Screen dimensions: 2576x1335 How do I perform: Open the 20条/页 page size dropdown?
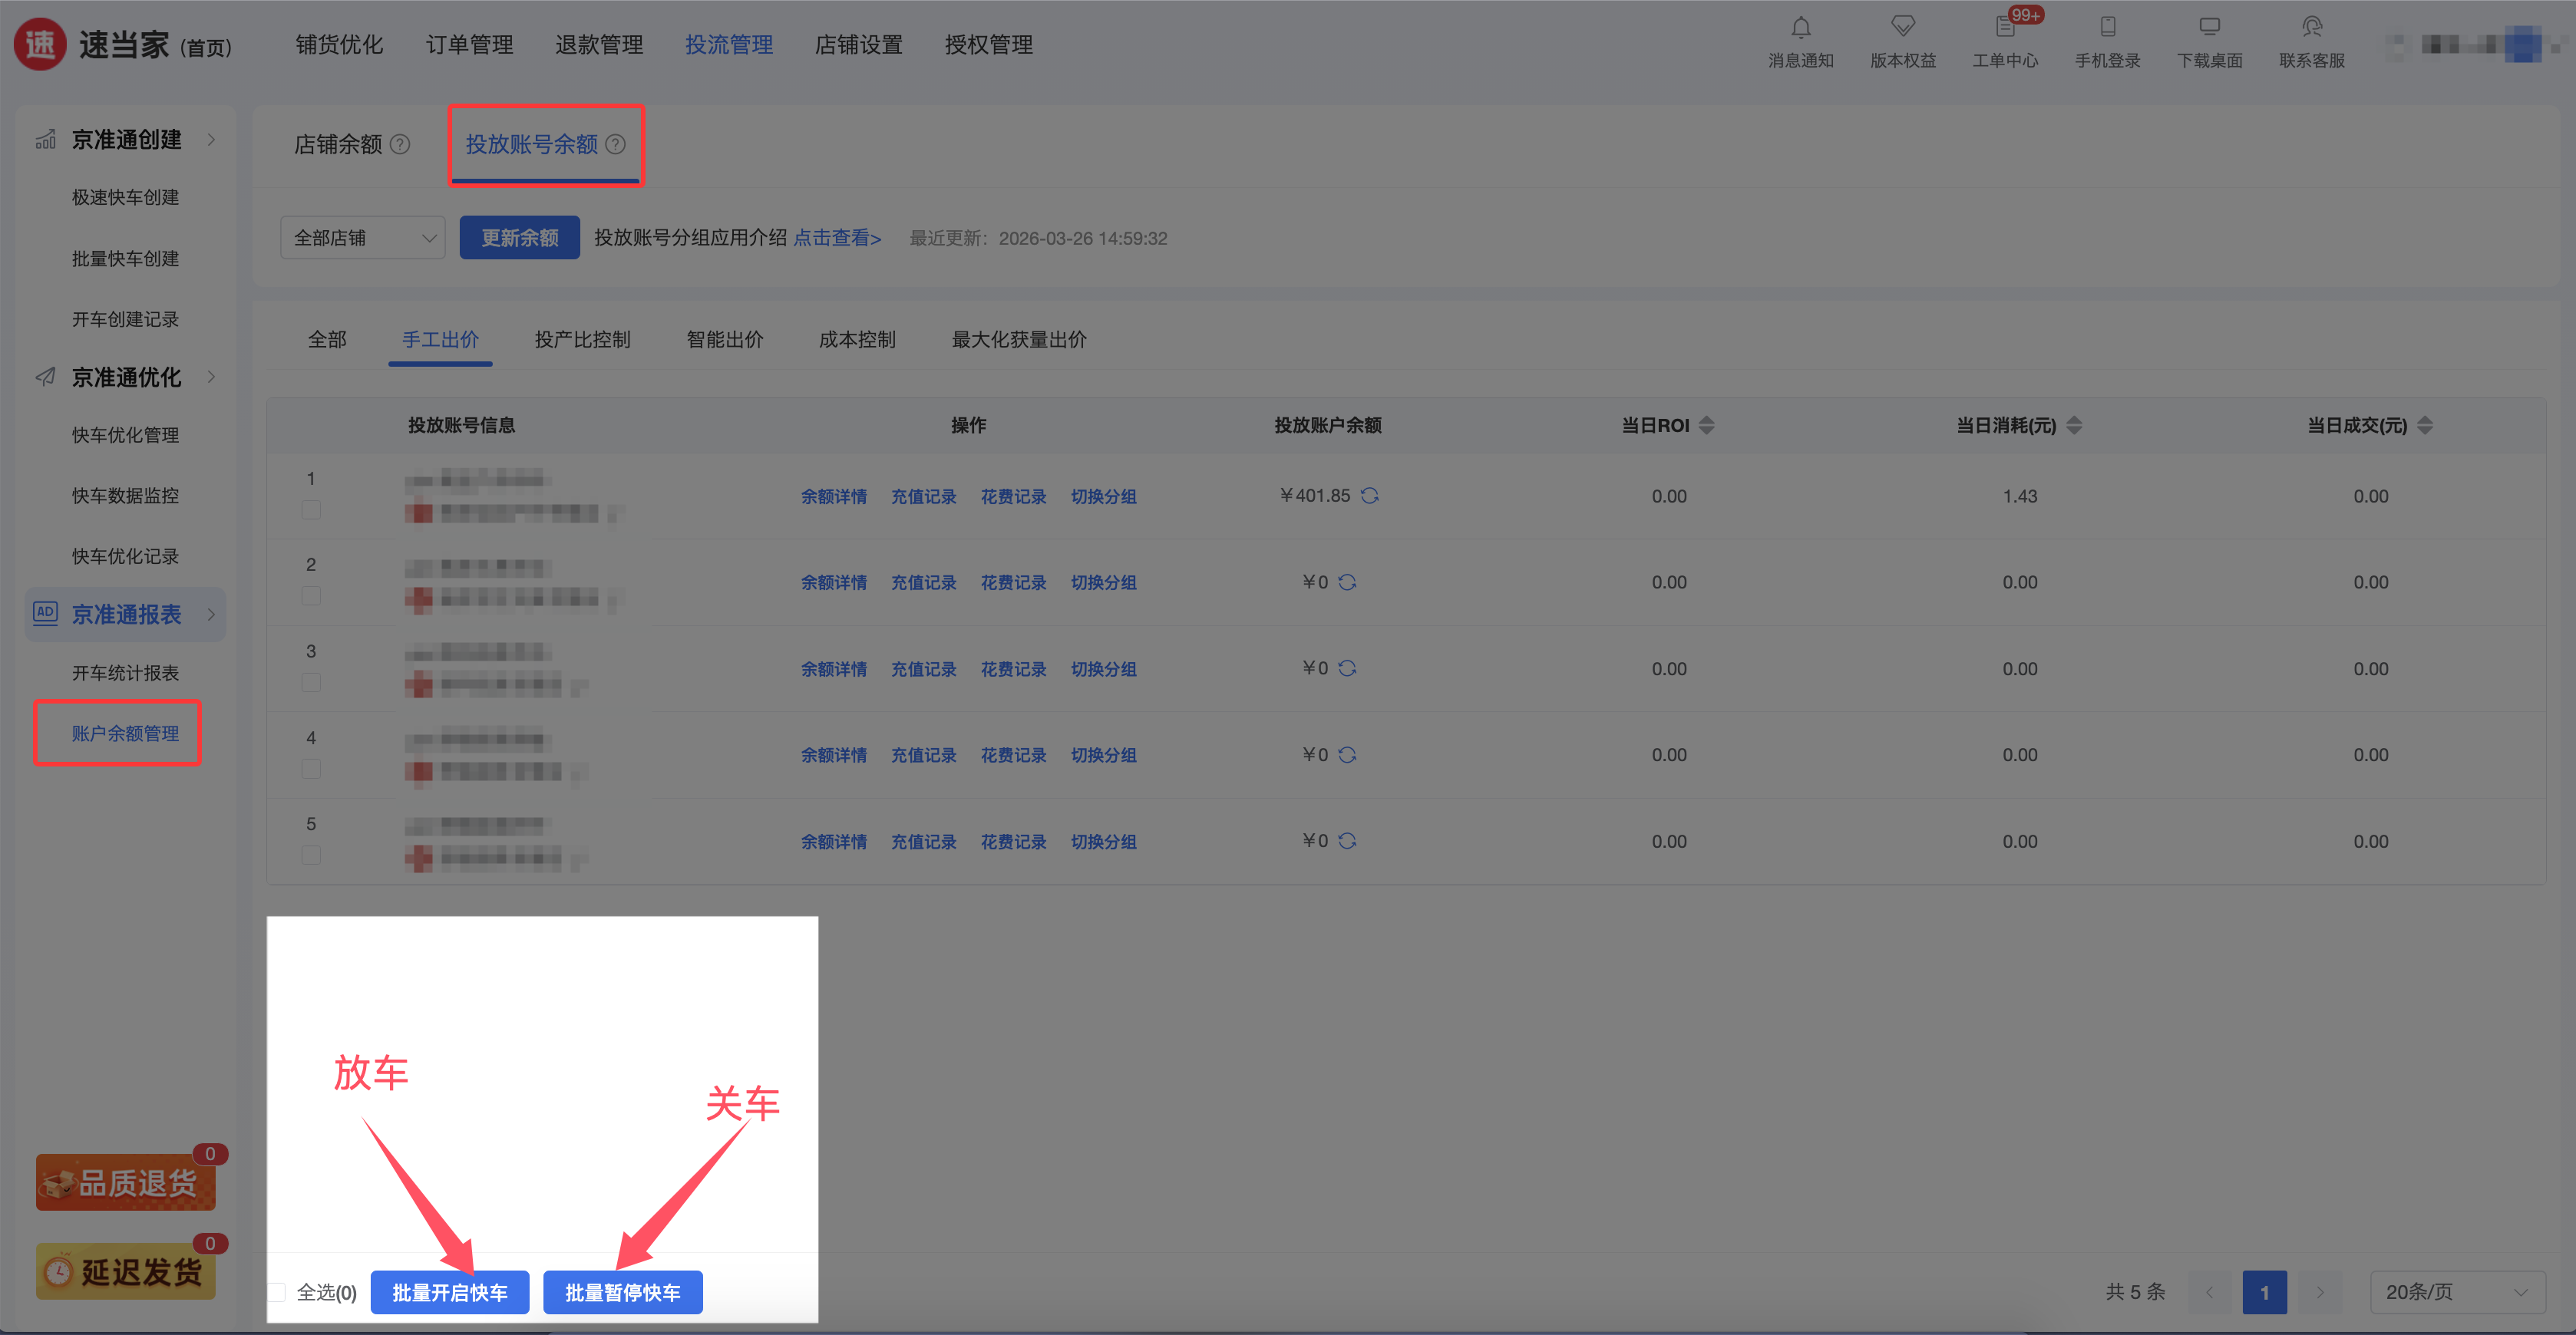coord(2456,1292)
